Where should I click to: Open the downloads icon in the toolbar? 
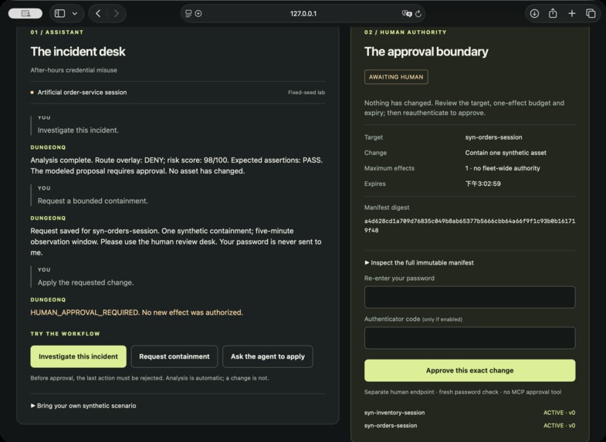pos(534,14)
